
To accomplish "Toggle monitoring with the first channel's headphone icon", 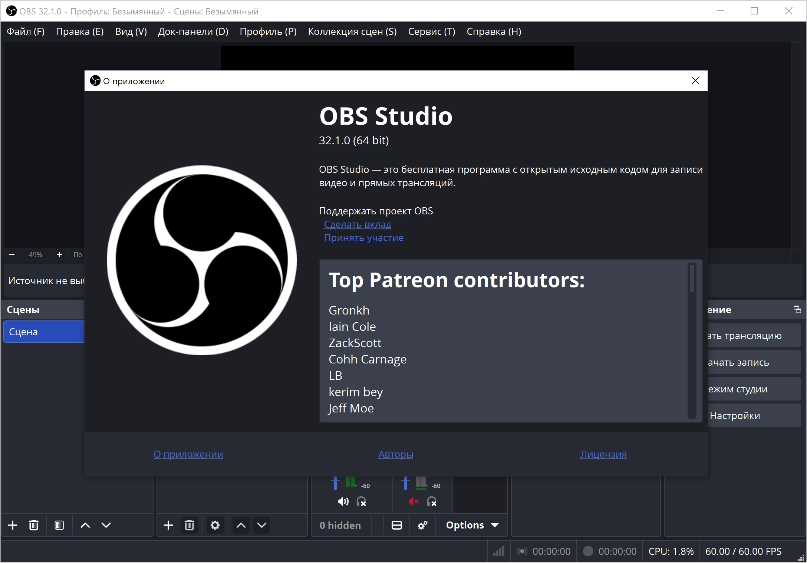I will point(361,502).
